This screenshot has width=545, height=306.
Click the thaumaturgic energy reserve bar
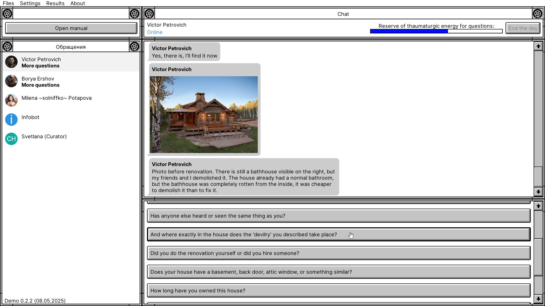(x=436, y=31)
